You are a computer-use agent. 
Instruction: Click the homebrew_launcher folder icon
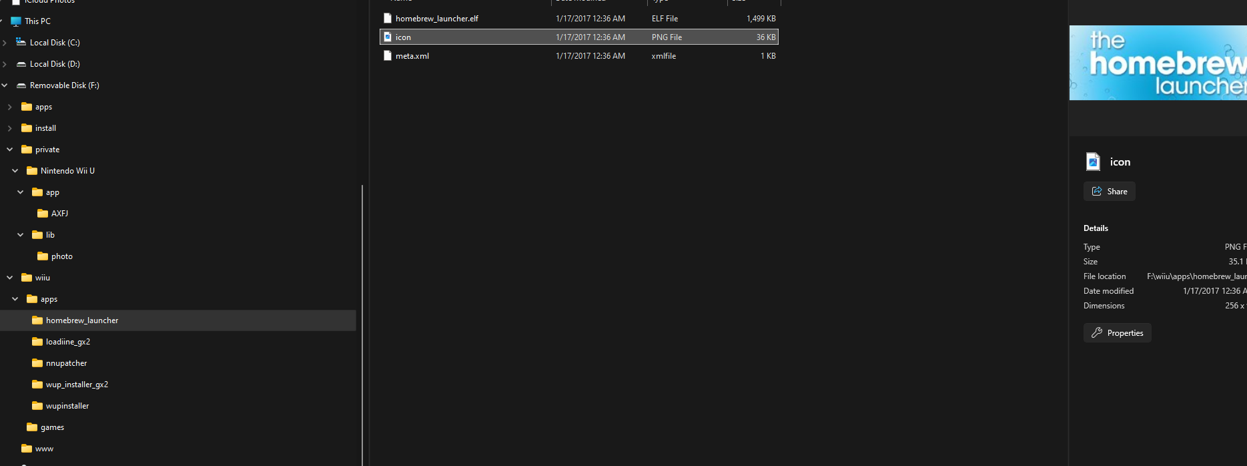point(37,320)
